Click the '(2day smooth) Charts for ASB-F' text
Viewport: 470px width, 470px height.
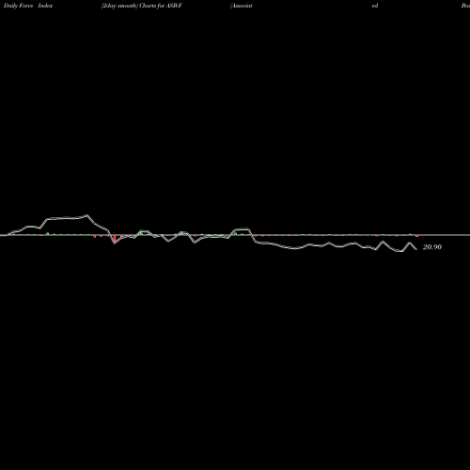click(142, 6)
